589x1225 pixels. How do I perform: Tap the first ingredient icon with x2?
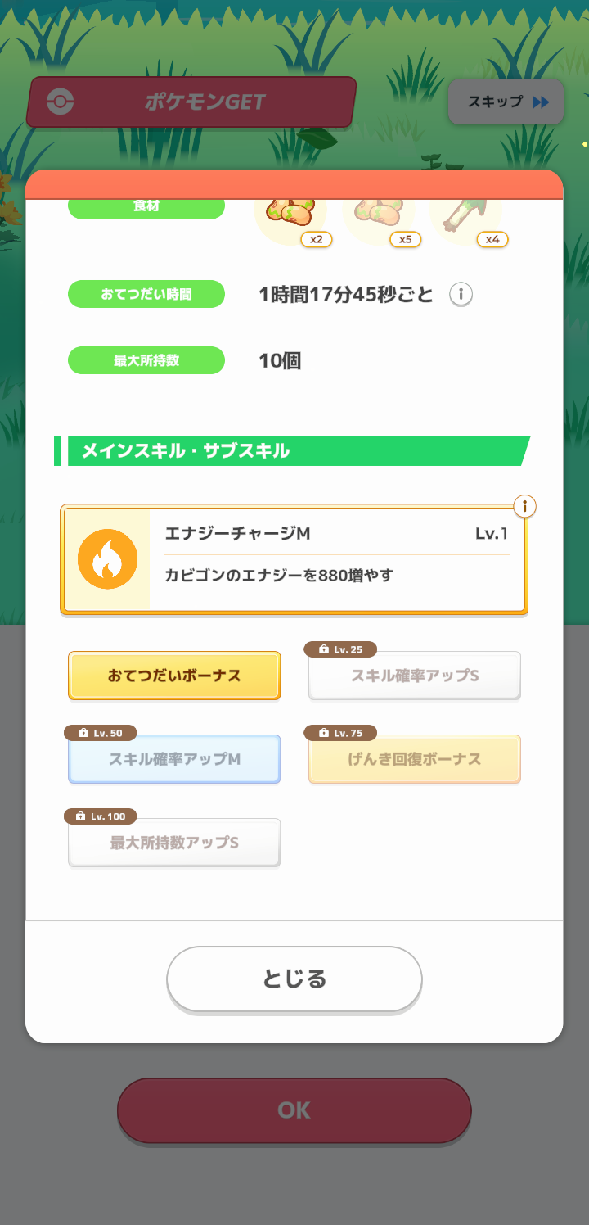click(292, 215)
